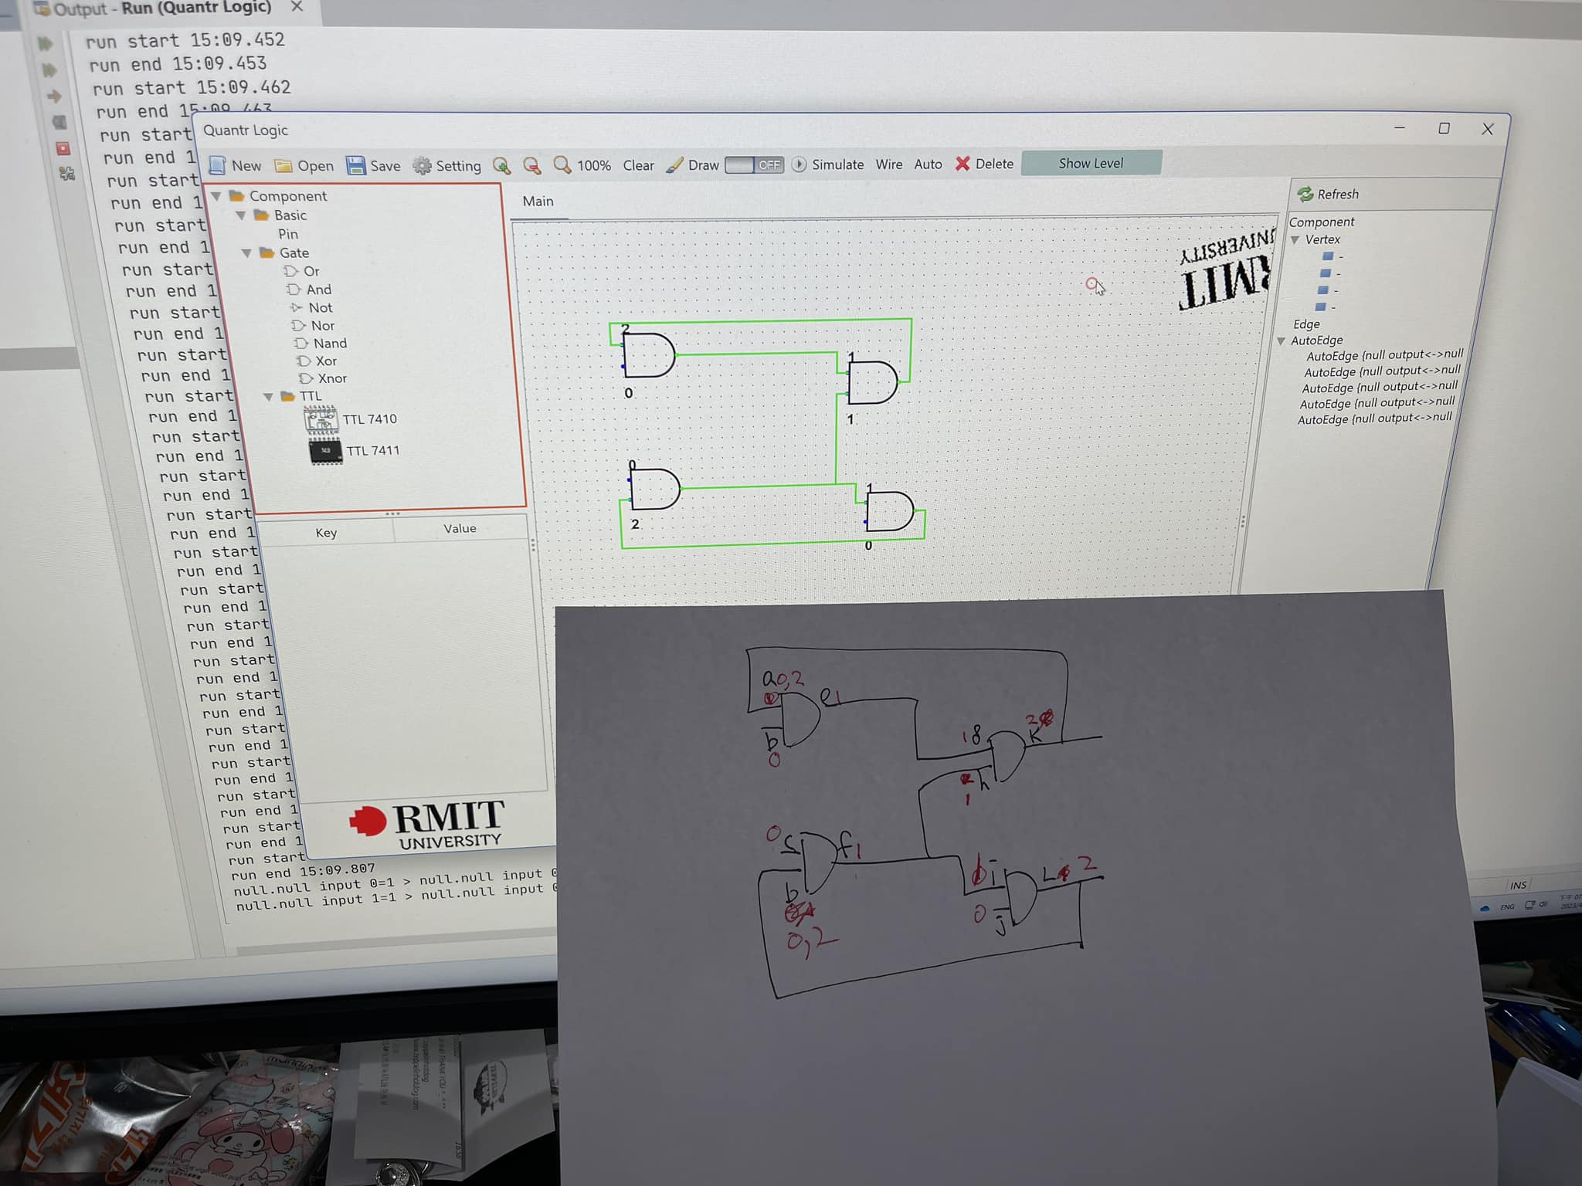Toggle the OFF switch next to Draw
The height and width of the screenshot is (1186, 1582).
[x=755, y=164]
